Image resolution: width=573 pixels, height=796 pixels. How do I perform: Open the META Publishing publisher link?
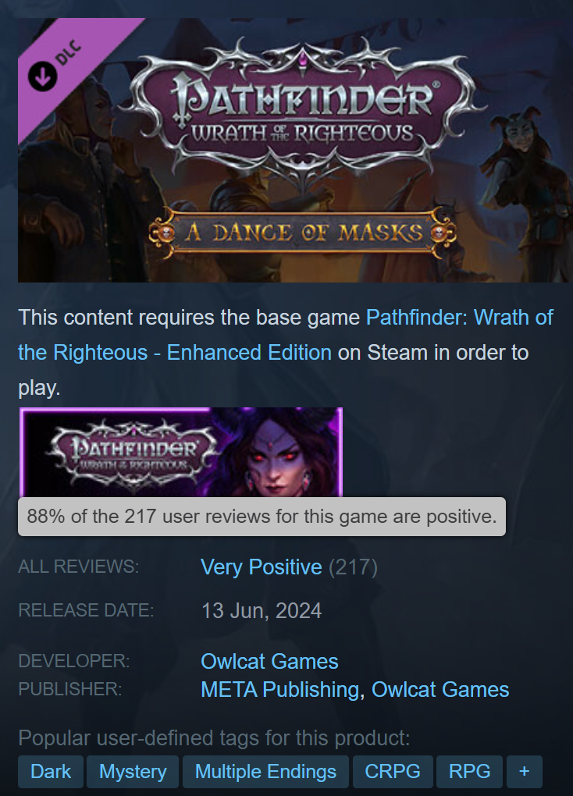point(280,689)
